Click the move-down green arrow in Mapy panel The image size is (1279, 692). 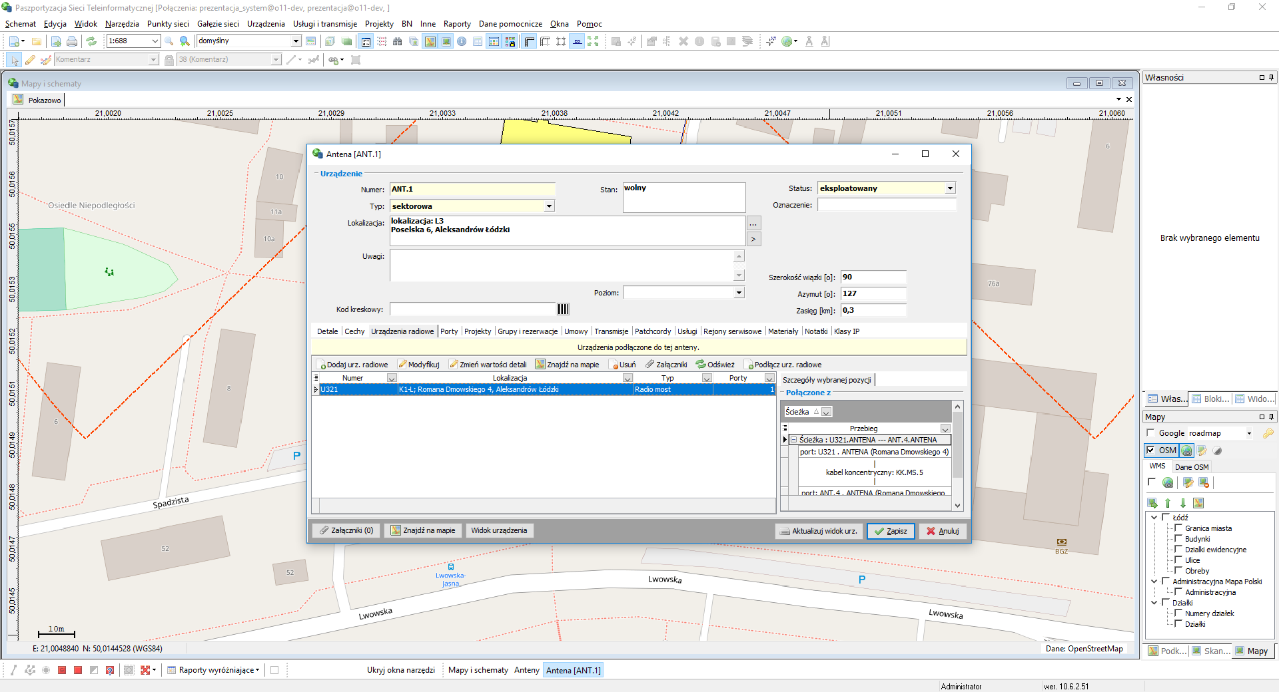[1183, 503]
